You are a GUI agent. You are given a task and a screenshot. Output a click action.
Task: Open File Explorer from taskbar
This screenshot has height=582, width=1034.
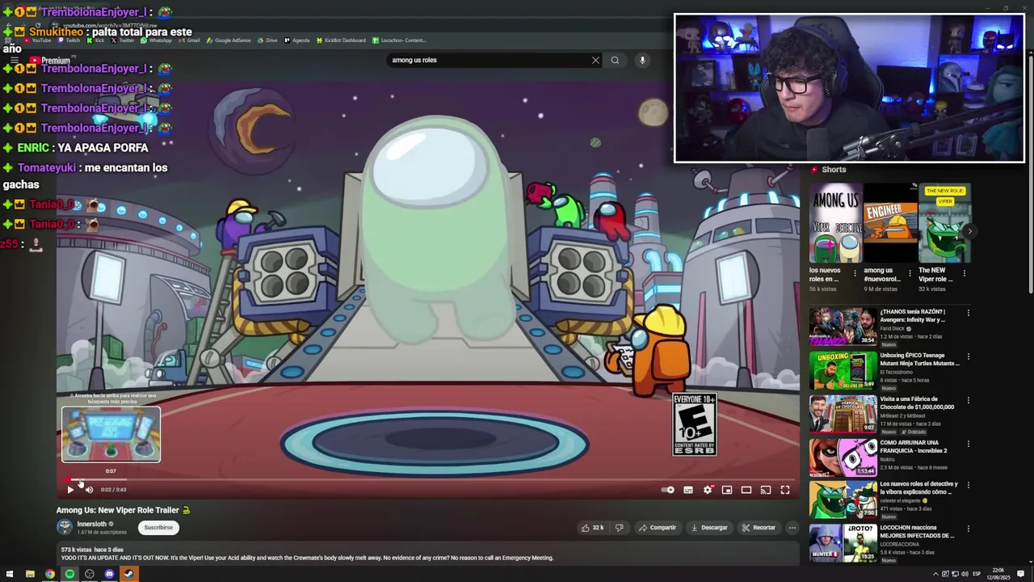[x=30, y=574]
